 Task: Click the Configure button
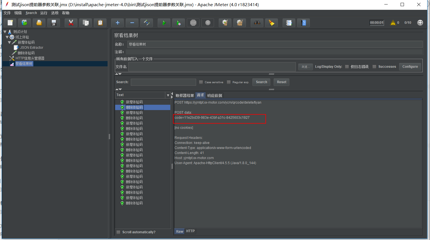(x=410, y=67)
